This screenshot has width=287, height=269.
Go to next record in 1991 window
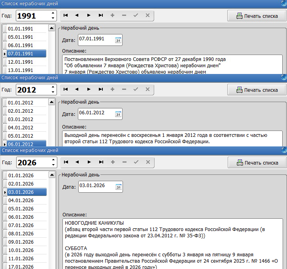(x=89, y=15)
